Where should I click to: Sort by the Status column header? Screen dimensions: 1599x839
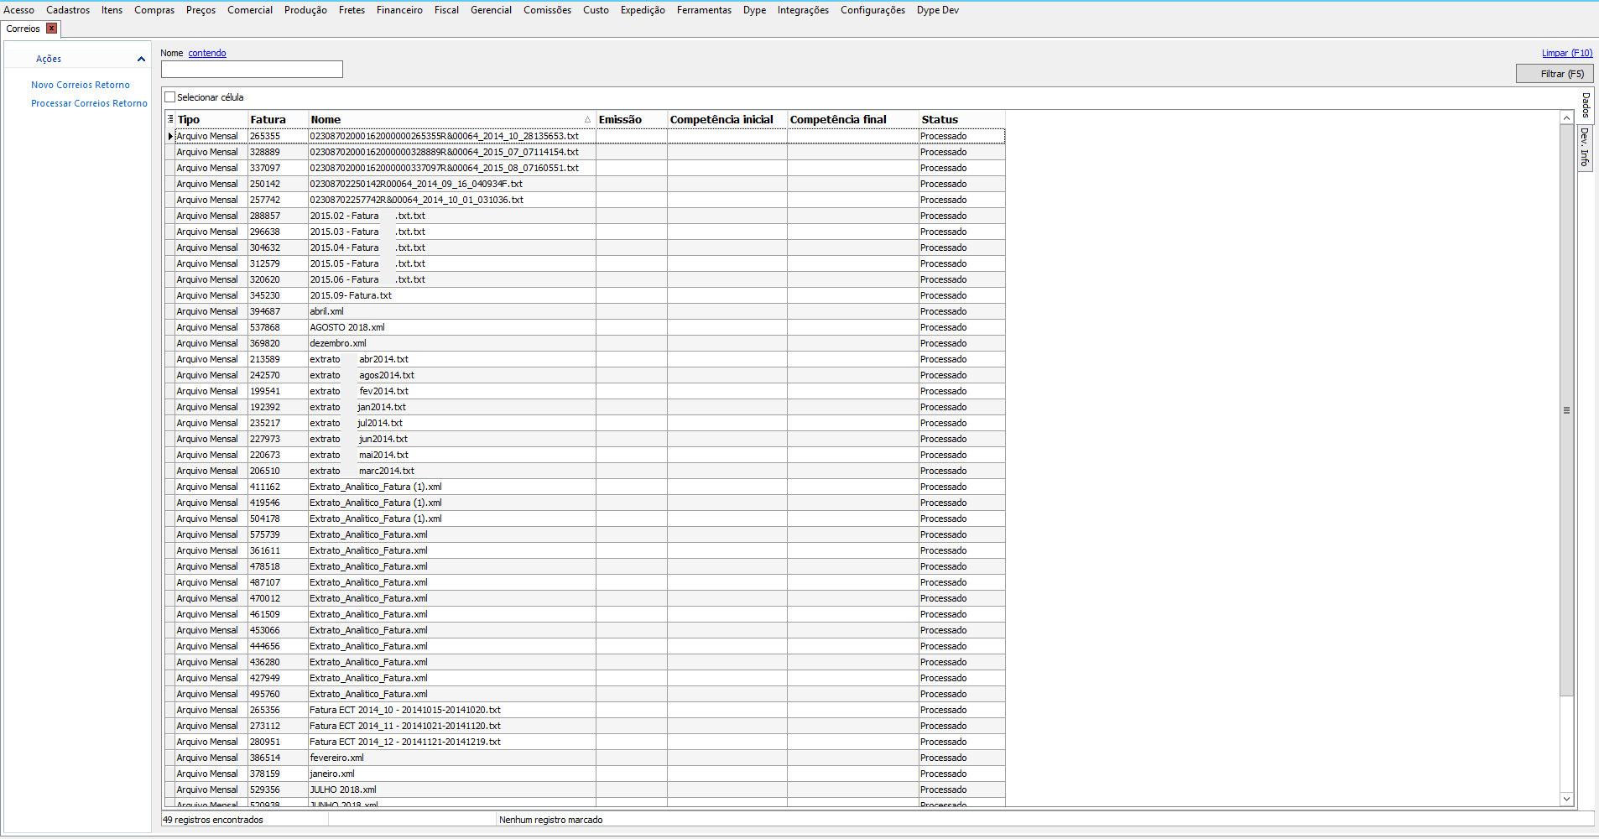pyautogui.click(x=961, y=119)
